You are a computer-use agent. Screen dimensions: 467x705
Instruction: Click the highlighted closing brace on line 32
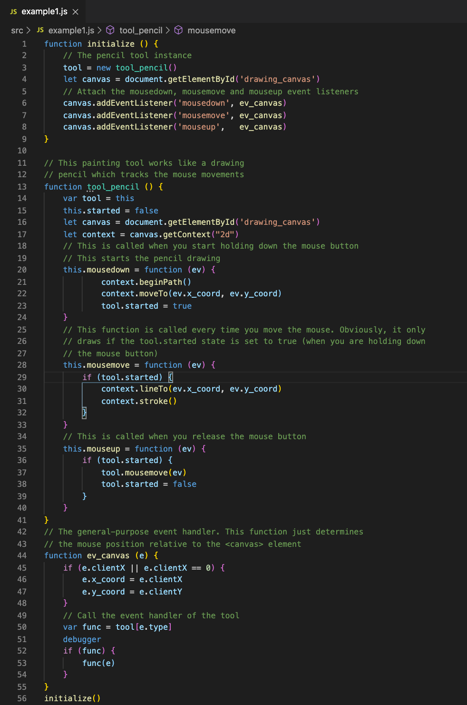[84, 413]
